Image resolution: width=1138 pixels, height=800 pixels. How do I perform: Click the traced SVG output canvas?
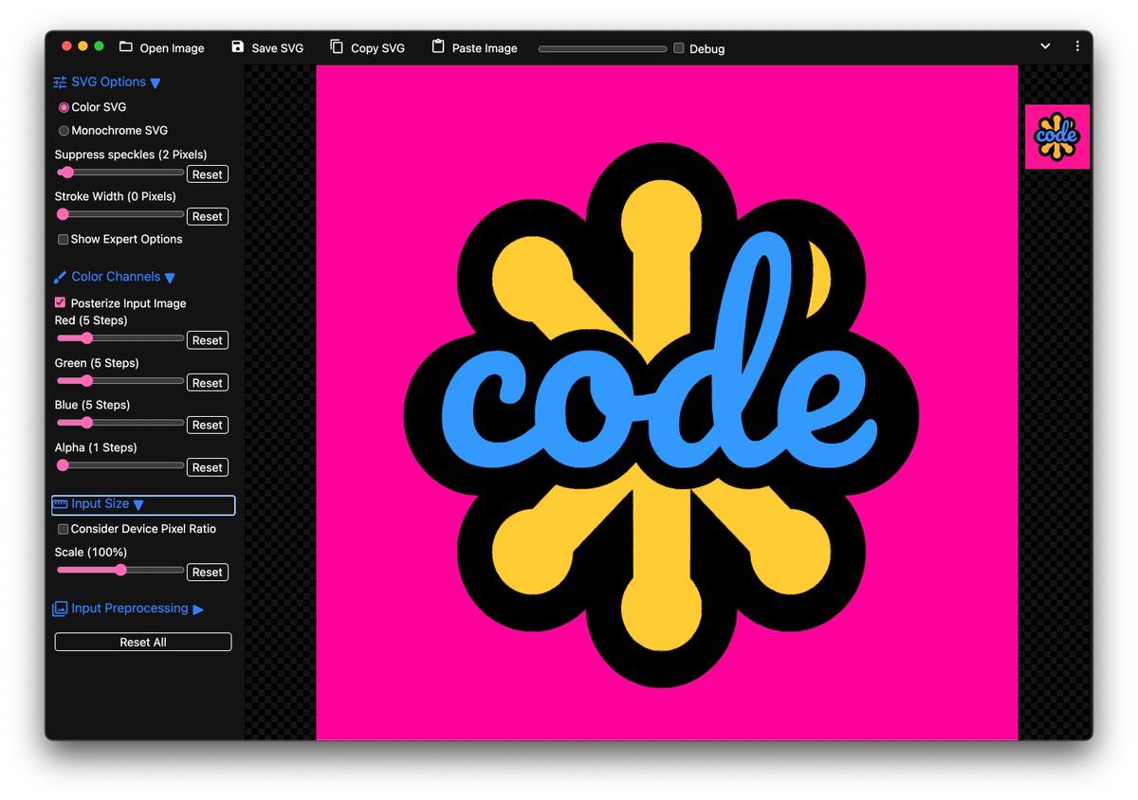coord(667,402)
